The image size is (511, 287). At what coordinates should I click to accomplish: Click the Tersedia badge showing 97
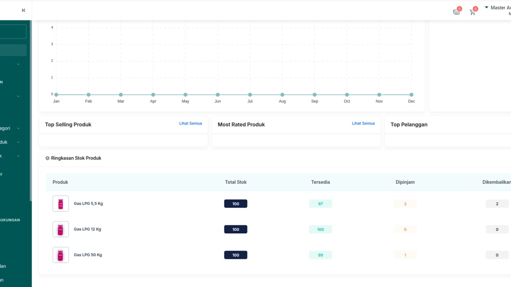point(320,204)
